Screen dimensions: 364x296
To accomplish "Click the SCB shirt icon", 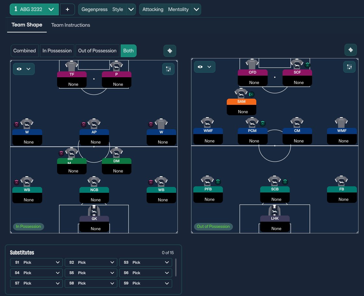I will 274,181.
